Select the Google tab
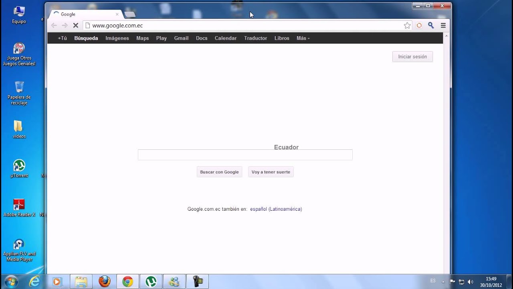513x289 pixels. click(86, 14)
